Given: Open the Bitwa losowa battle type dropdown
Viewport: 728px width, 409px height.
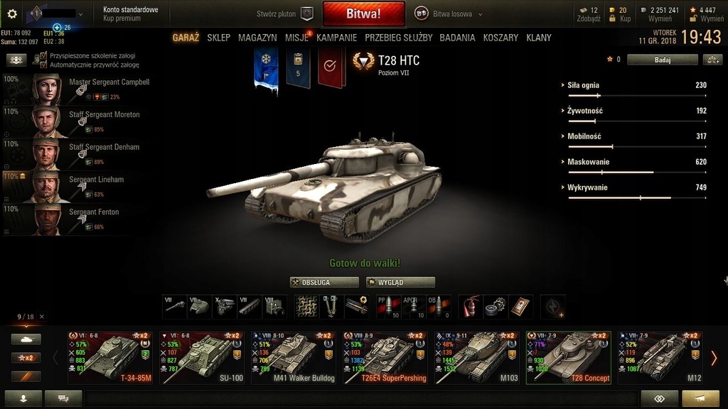Looking at the screenshot, I should point(449,14).
